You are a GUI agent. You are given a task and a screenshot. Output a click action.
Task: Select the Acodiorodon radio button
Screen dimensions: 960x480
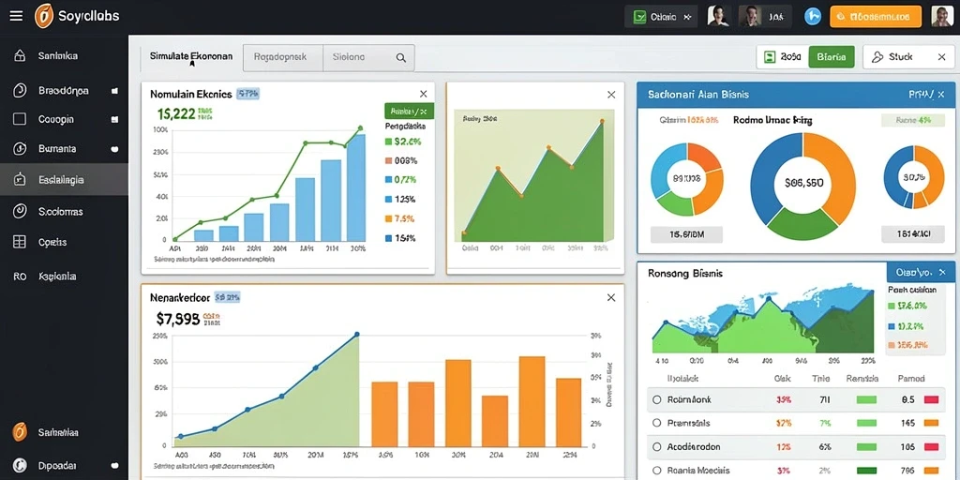[x=657, y=447]
